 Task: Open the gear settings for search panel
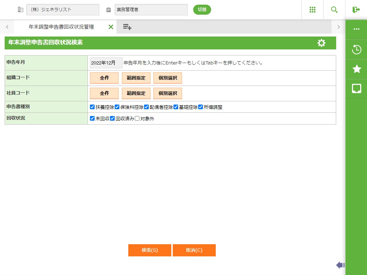click(x=321, y=43)
